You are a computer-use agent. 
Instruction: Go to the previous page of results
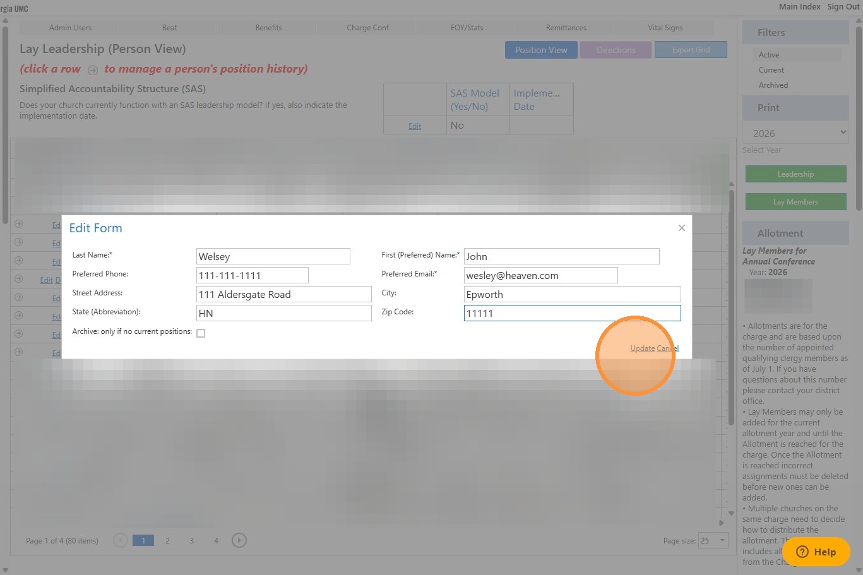[121, 540]
